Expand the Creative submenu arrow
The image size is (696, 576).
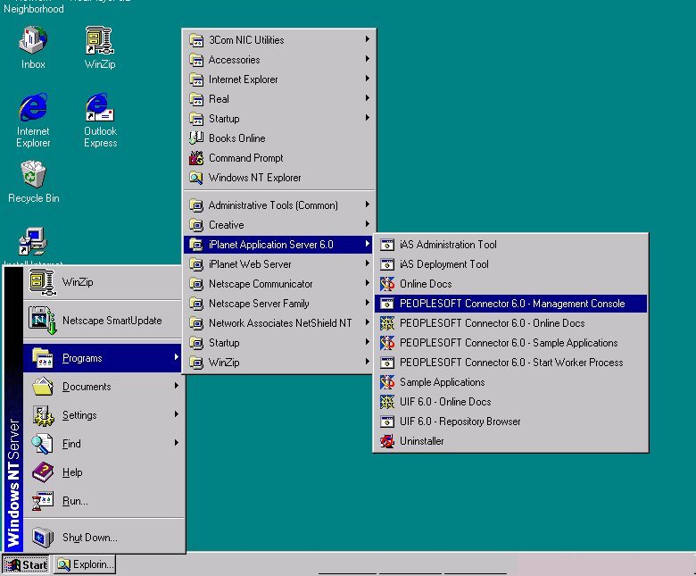pos(368,224)
